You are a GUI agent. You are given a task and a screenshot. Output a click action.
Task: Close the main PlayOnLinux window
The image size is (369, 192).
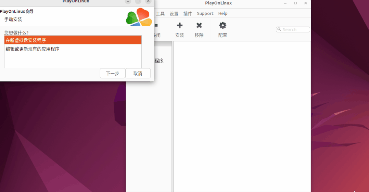click(305, 3)
